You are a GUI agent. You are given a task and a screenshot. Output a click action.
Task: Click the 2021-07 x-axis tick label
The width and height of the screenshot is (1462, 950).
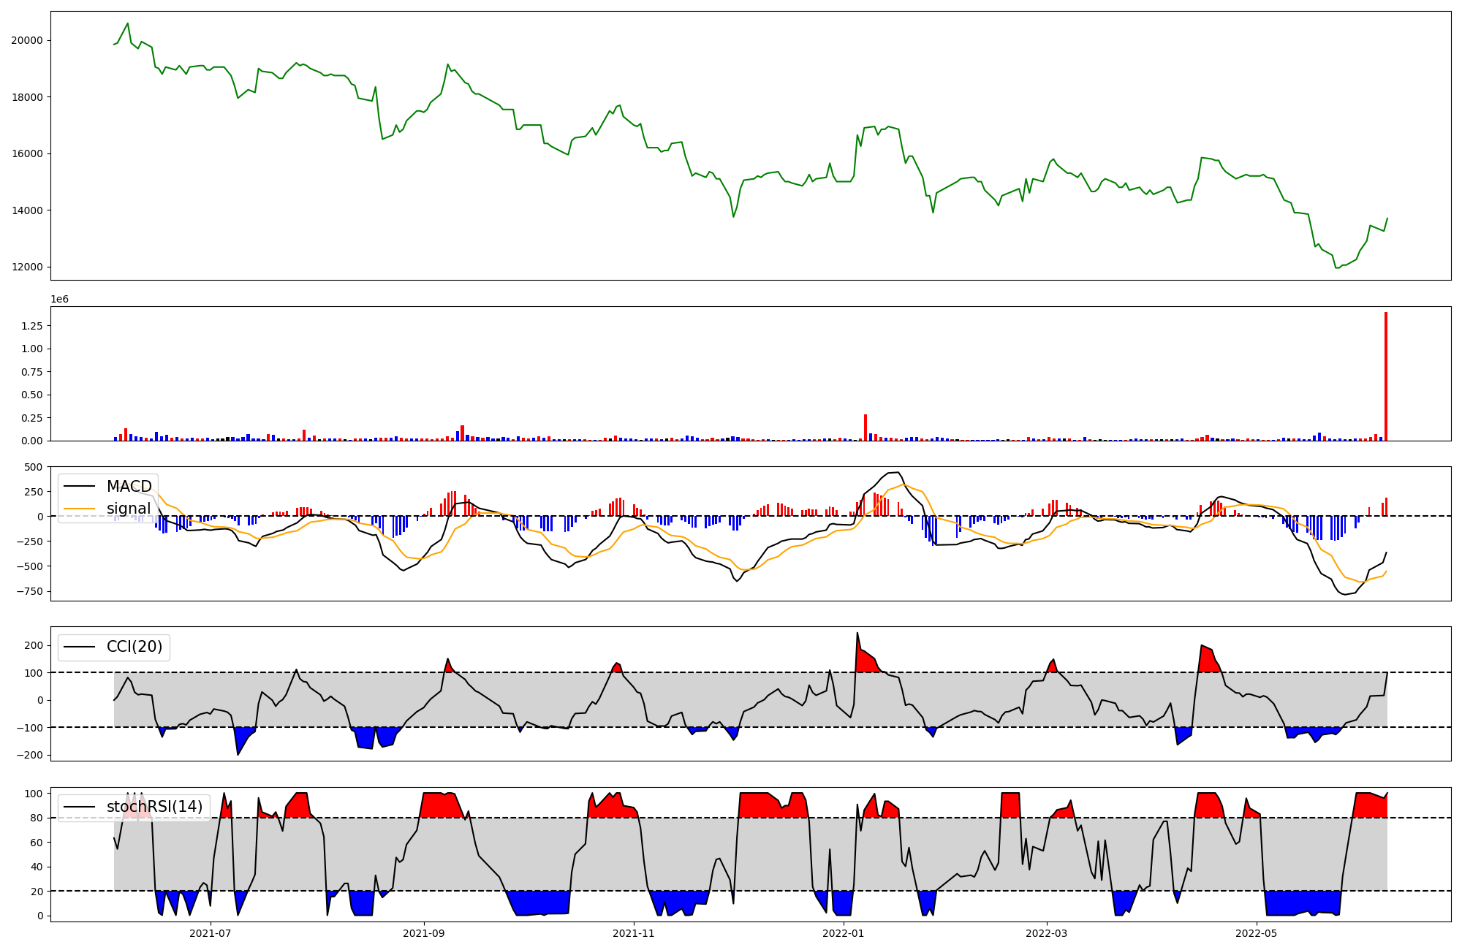[x=211, y=933]
